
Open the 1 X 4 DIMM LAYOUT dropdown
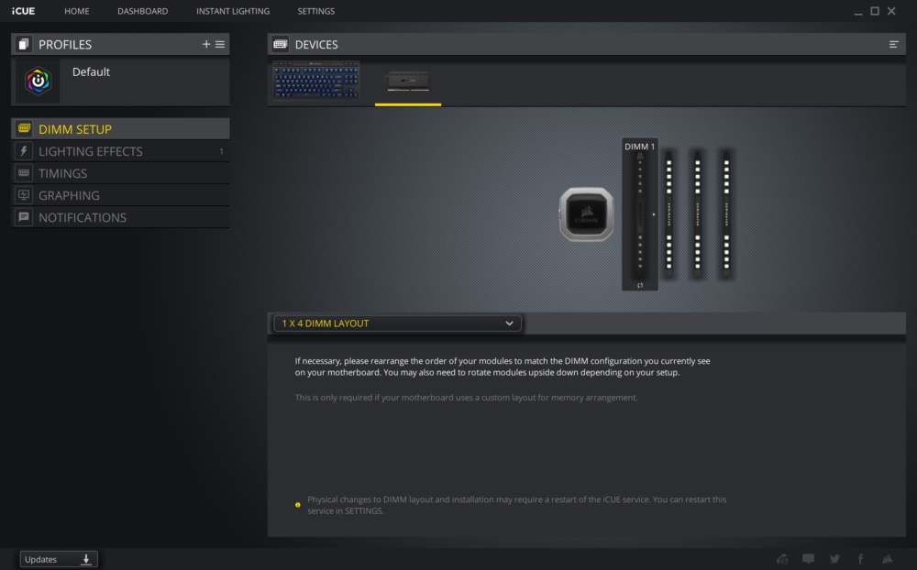pyautogui.click(x=397, y=323)
